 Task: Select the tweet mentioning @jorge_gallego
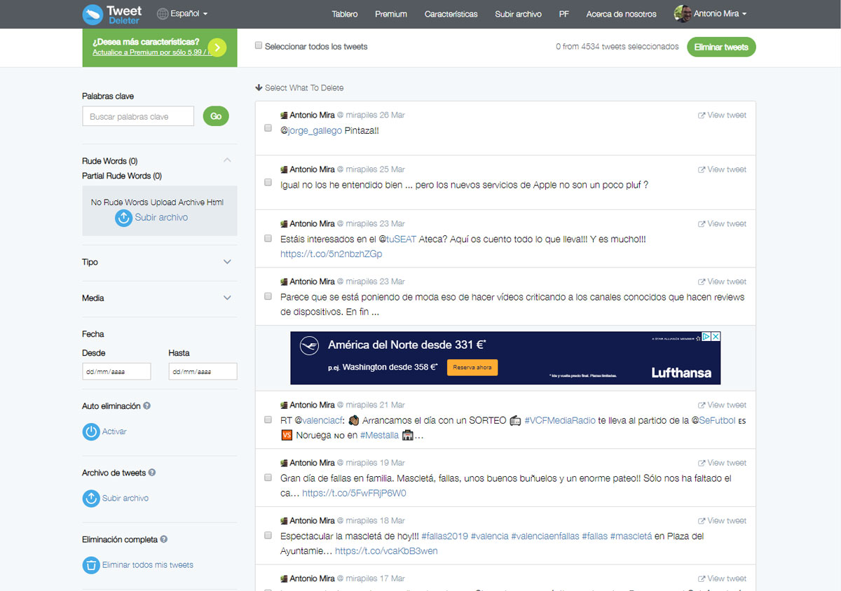[268, 128]
